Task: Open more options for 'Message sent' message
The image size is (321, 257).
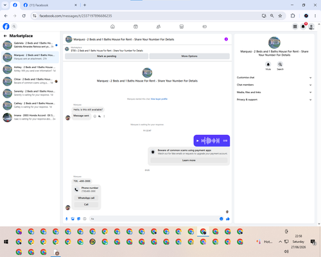Action: tap(104, 116)
